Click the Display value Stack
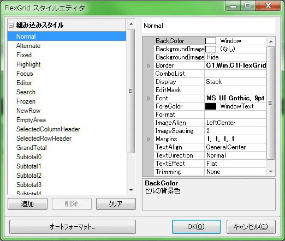Screen dimensions: 285x241 [x=235, y=82]
